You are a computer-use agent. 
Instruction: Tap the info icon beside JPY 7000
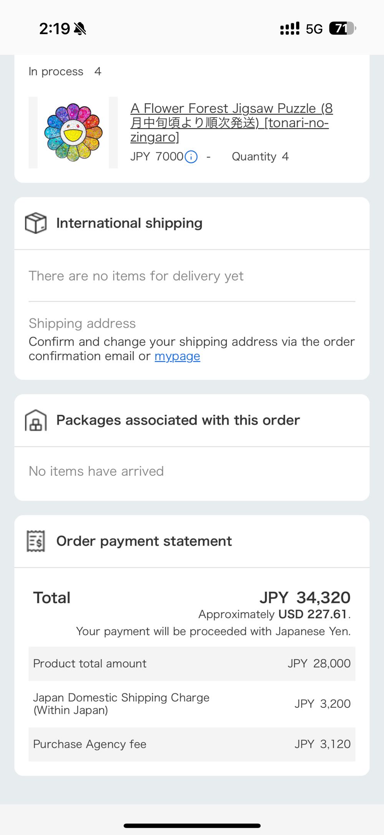click(191, 157)
